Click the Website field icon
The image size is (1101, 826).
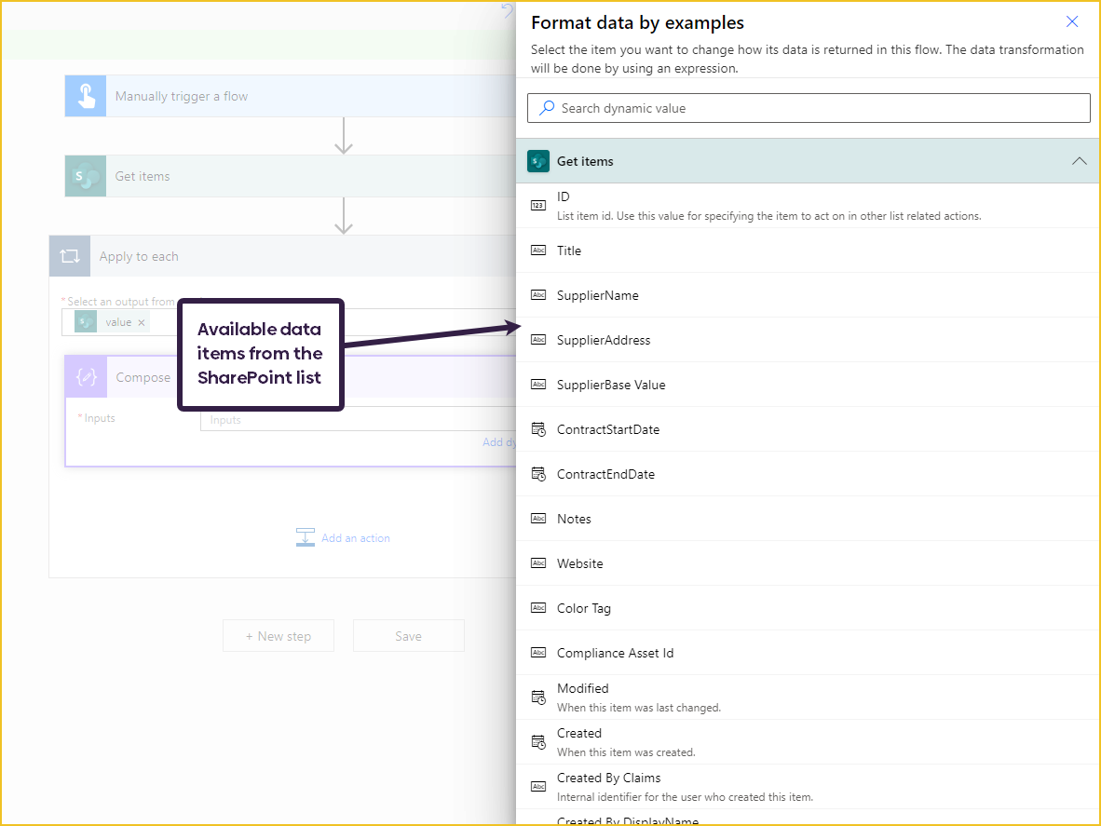pos(538,563)
